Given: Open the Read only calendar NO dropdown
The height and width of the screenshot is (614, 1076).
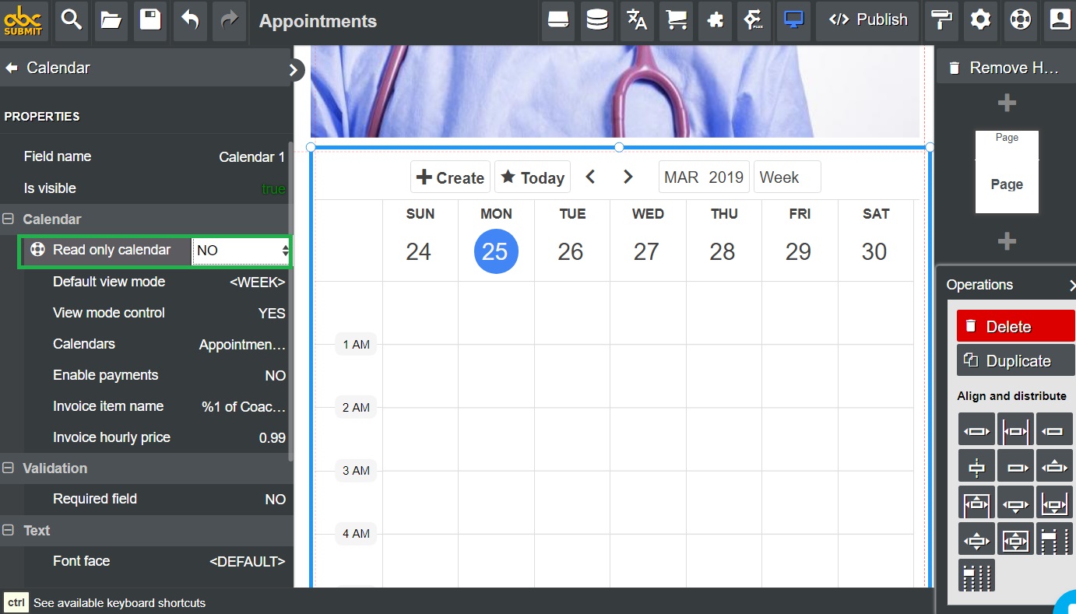Looking at the screenshot, I should click(241, 251).
